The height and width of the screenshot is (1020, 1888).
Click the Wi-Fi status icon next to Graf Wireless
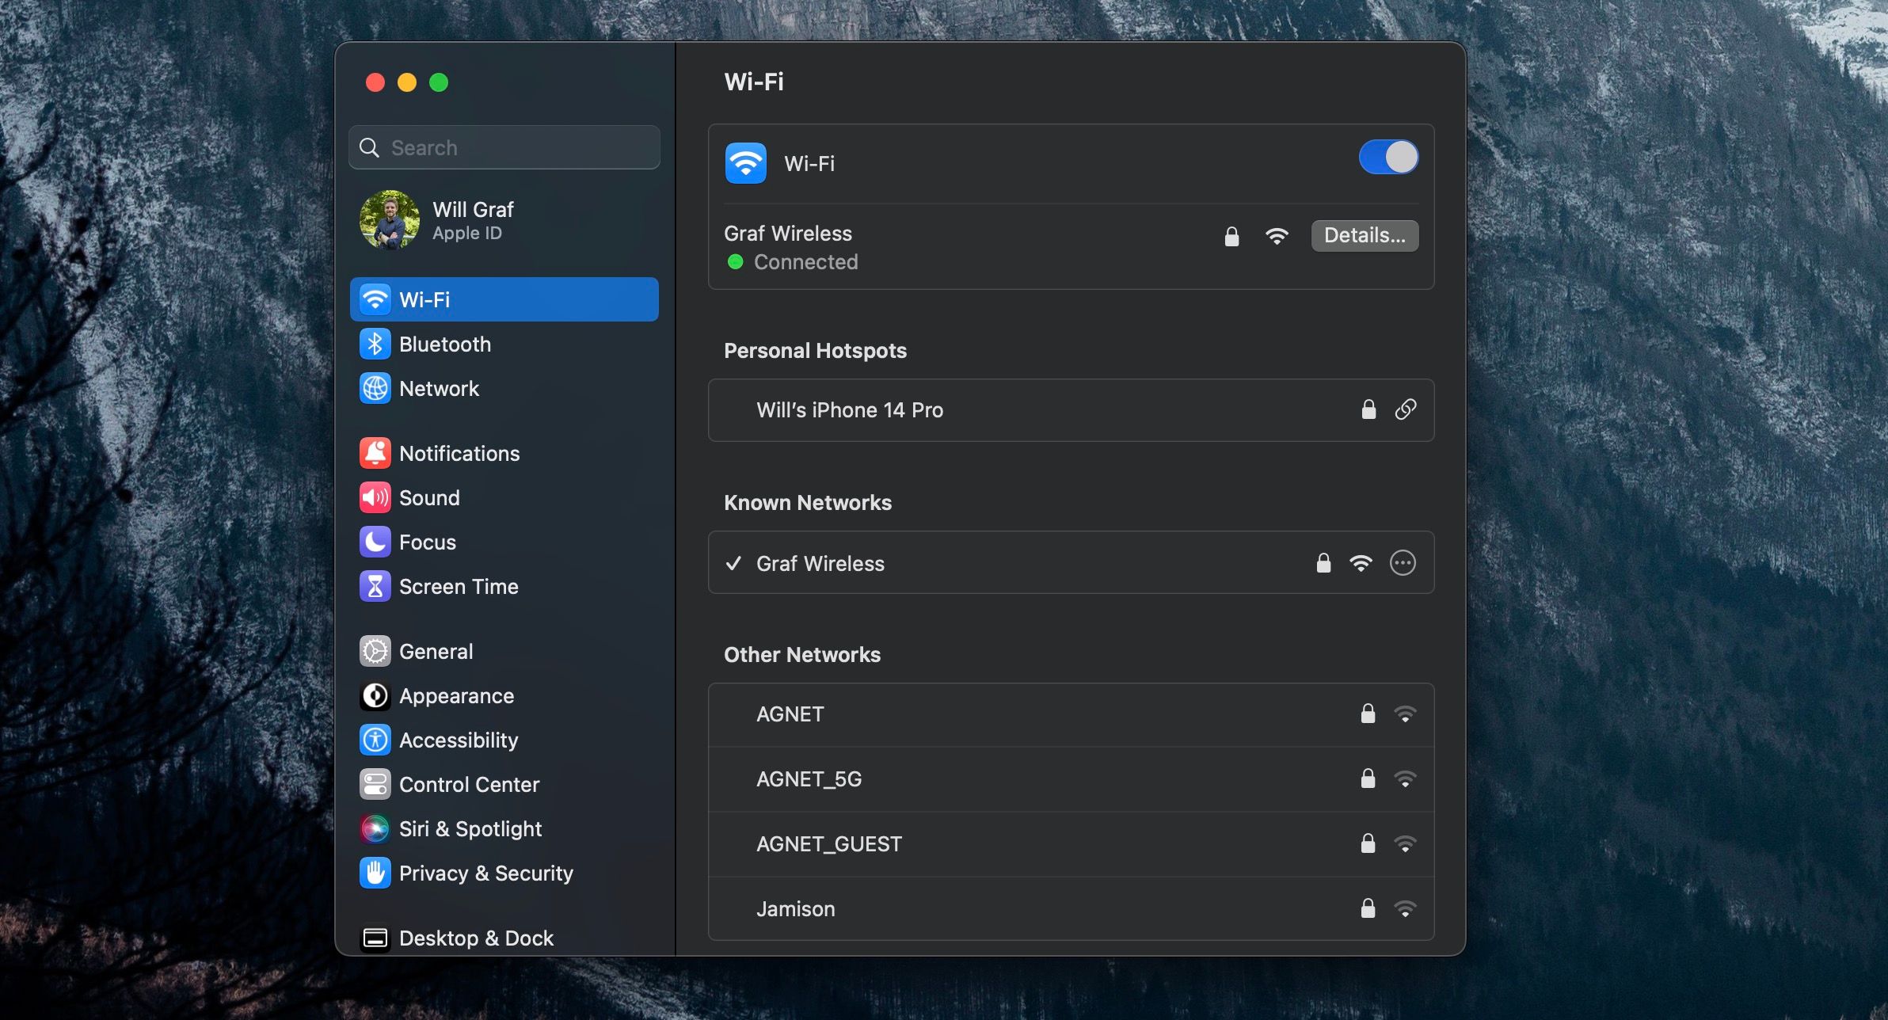(1277, 235)
